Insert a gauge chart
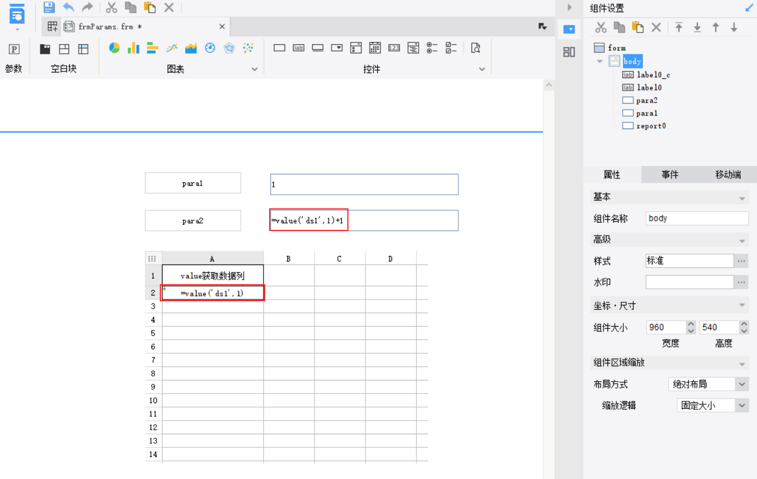 pyautogui.click(x=210, y=48)
